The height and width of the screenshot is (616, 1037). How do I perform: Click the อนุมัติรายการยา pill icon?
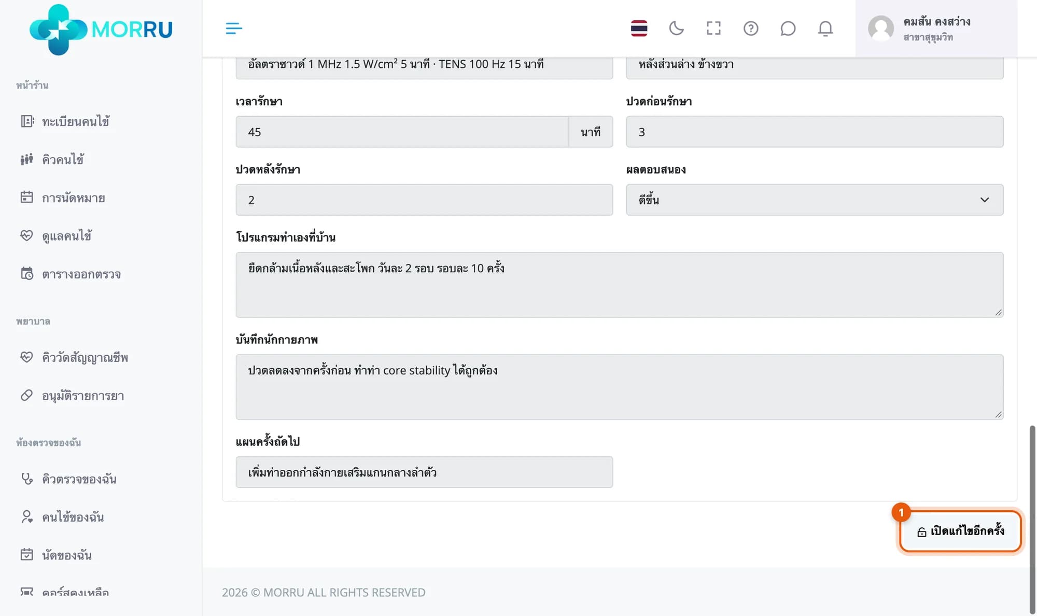[x=26, y=395]
